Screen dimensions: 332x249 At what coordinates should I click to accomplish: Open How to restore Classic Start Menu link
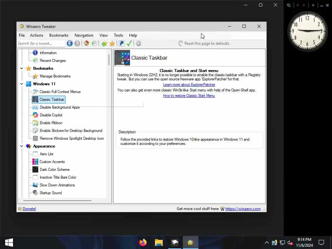point(189,96)
